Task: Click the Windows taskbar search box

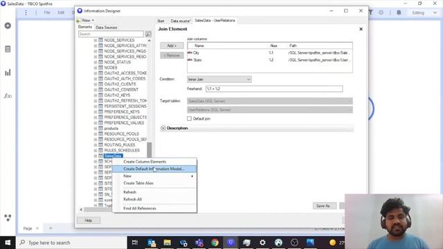Action: (71, 243)
